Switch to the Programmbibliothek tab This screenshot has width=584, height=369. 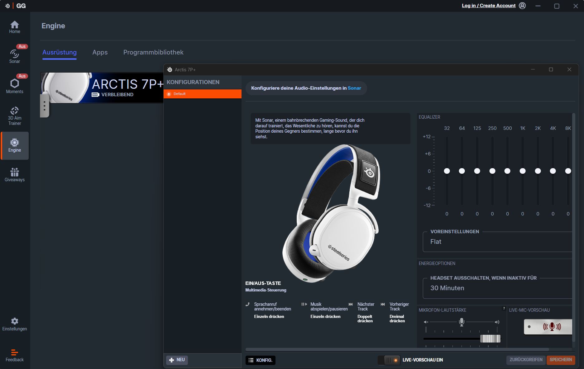click(x=153, y=52)
